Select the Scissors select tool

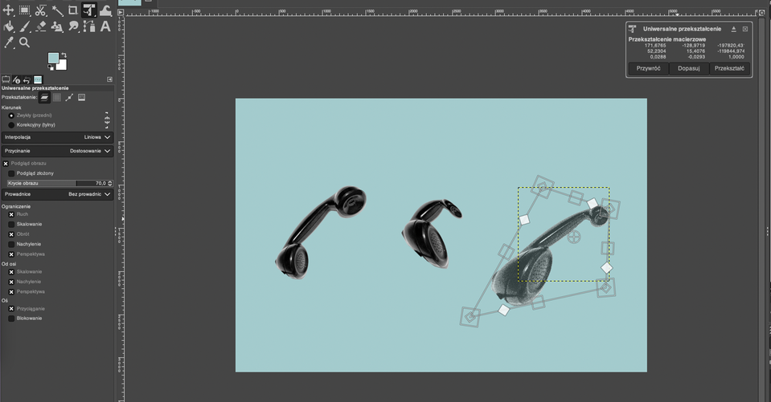pyautogui.click(x=41, y=11)
